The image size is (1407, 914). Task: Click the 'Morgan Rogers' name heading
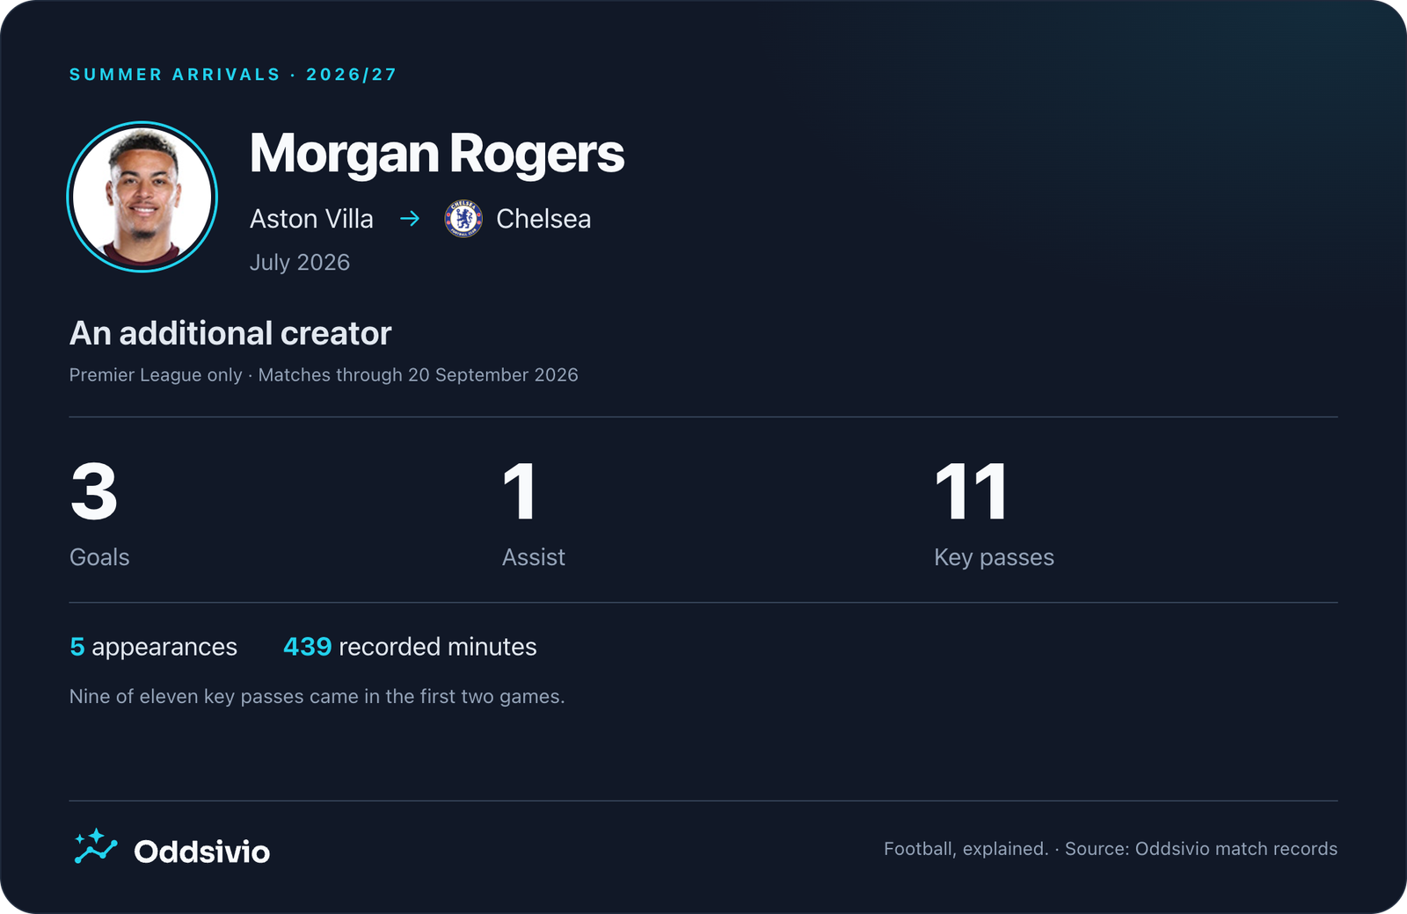click(437, 154)
